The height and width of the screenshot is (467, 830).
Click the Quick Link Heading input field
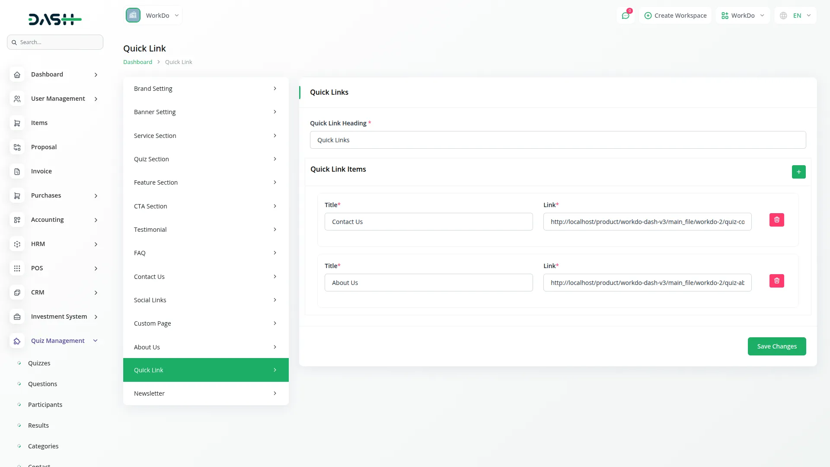point(558,140)
